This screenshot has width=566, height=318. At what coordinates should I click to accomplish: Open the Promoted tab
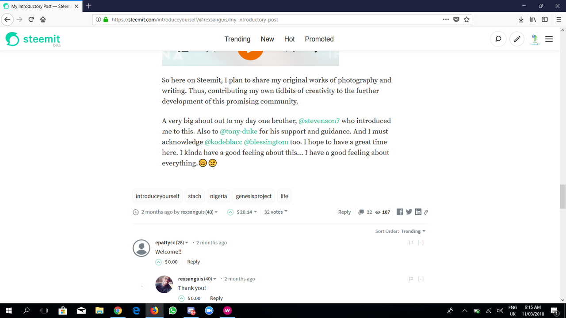pos(319,39)
